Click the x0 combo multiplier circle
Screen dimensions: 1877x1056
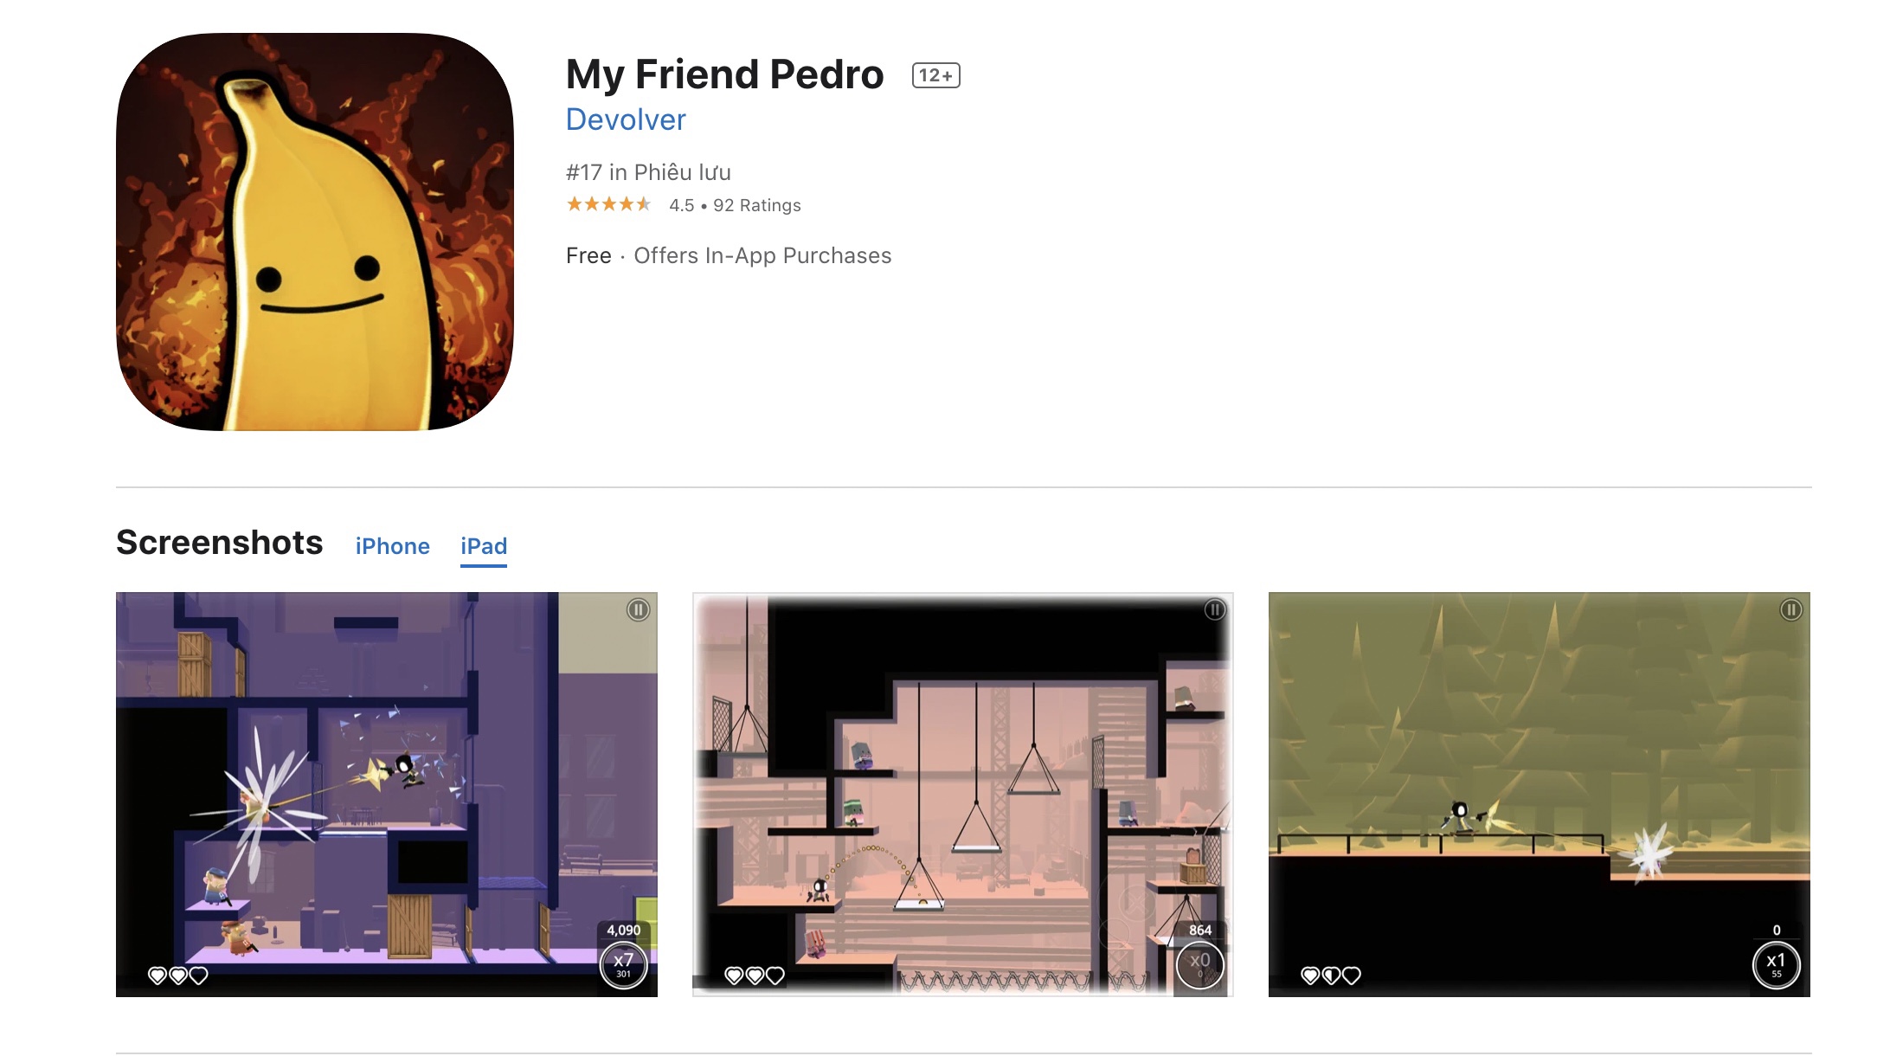[x=1199, y=965]
